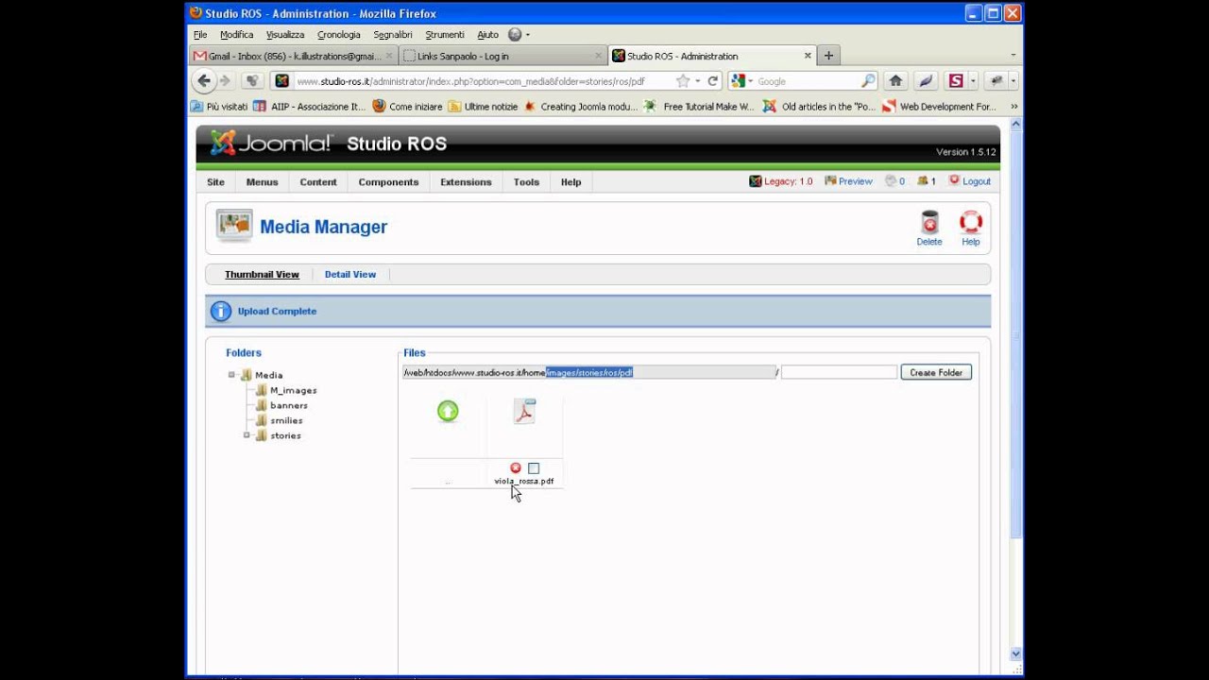Open the Components menu
Viewport: 1209px width, 680px height.
click(x=388, y=181)
